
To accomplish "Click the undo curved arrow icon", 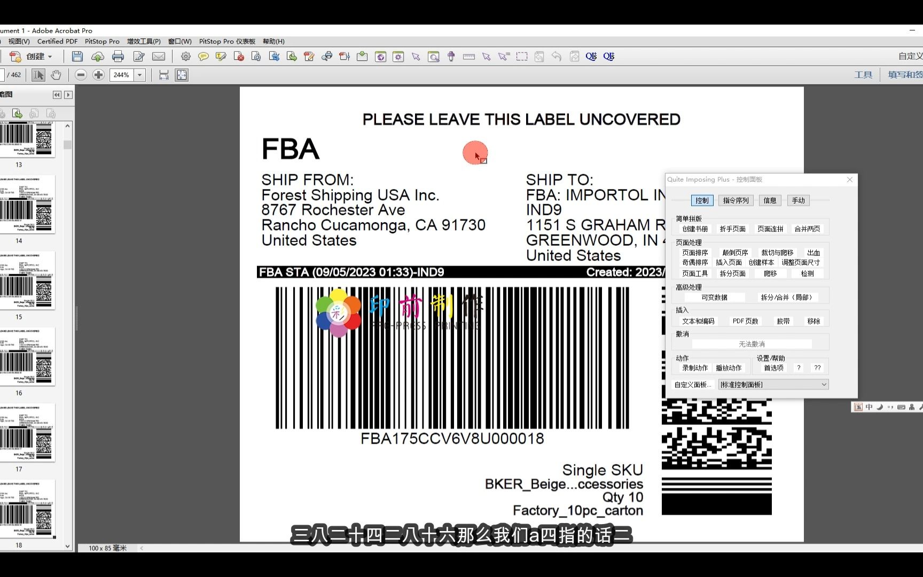I will pos(557,57).
